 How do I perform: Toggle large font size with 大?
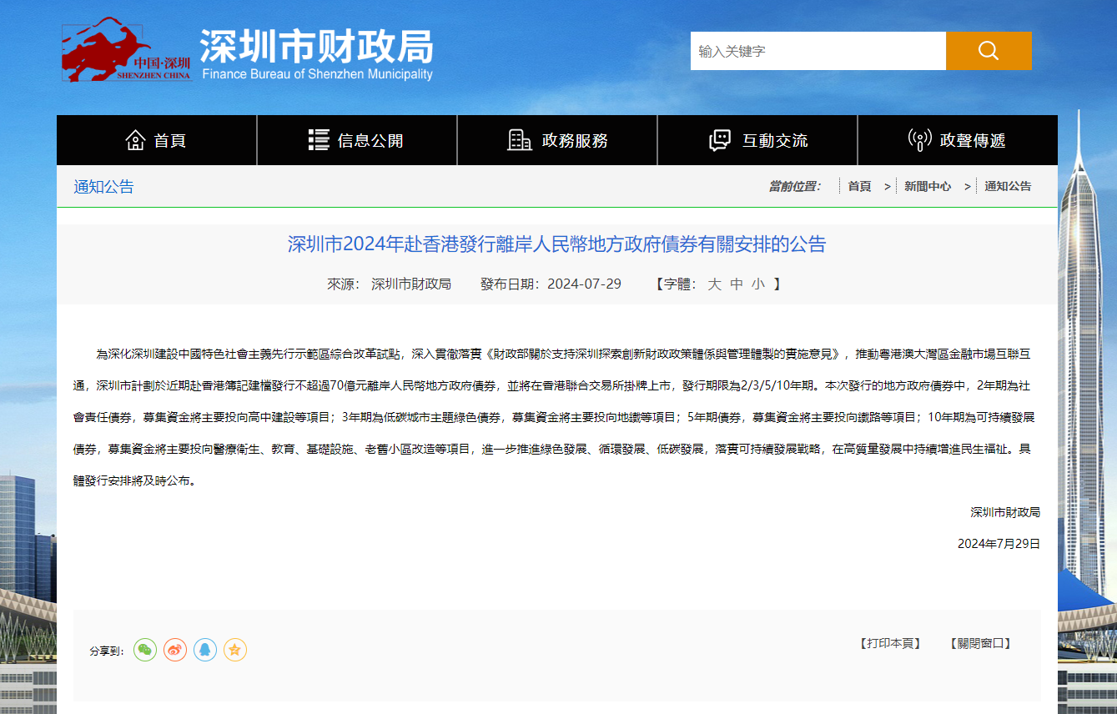(x=714, y=284)
